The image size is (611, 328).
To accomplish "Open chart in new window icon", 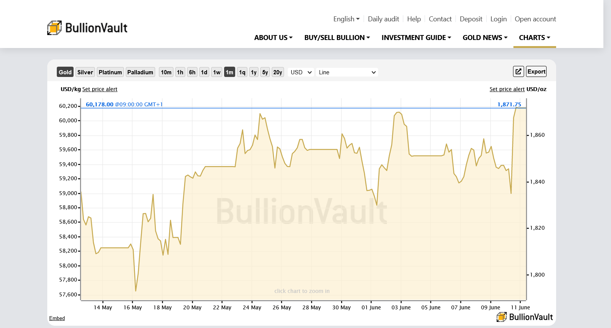I will click(518, 72).
